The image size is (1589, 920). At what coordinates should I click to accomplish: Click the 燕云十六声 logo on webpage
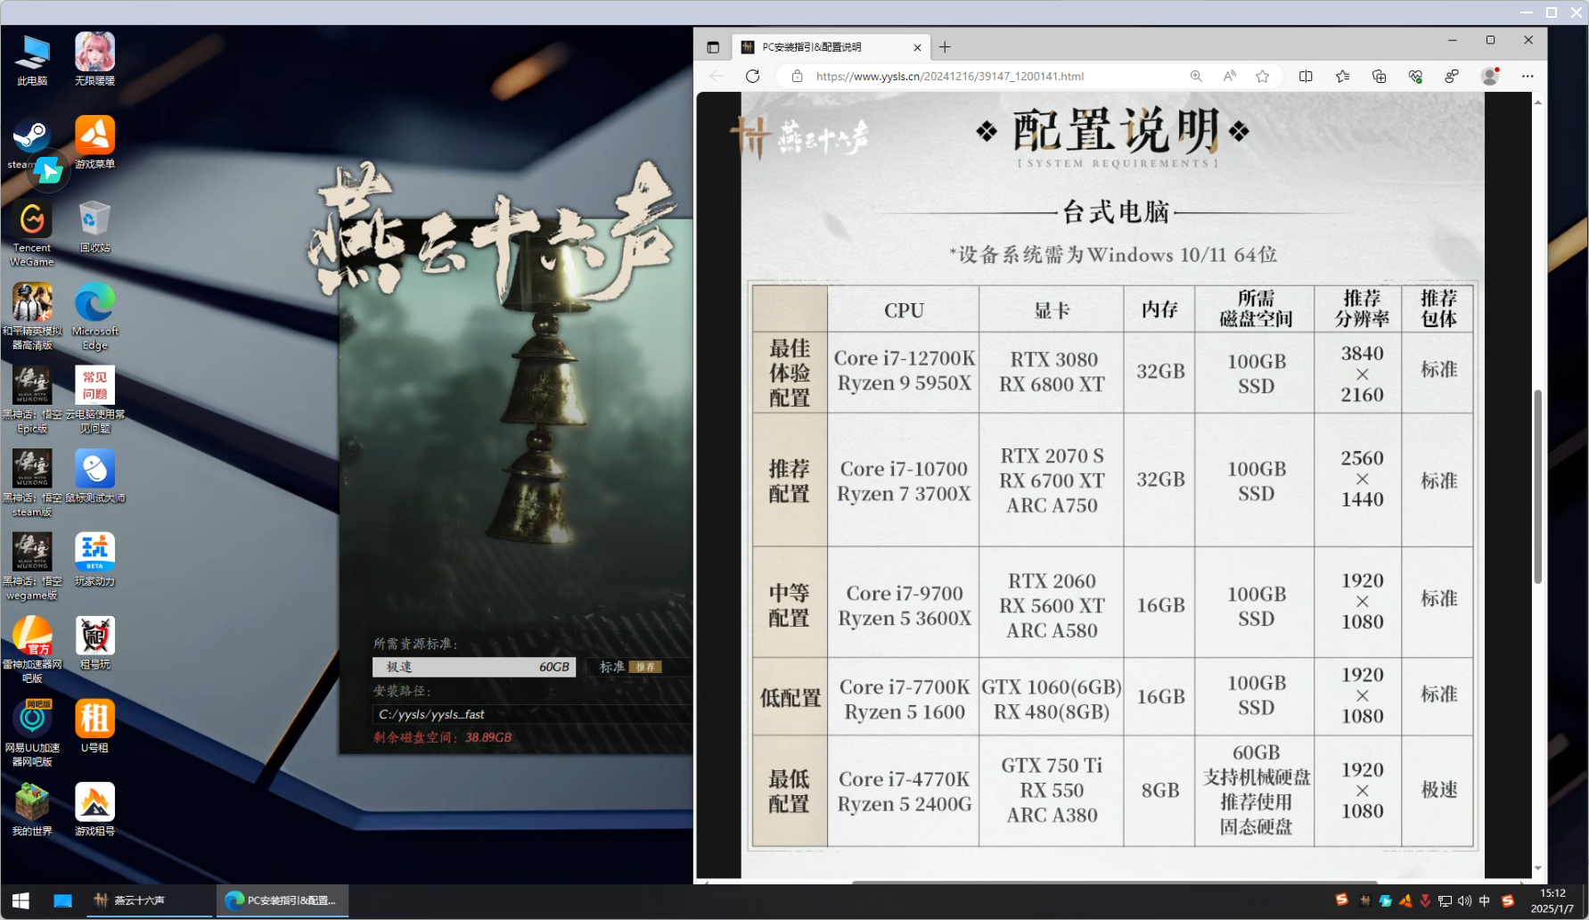(799, 136)
